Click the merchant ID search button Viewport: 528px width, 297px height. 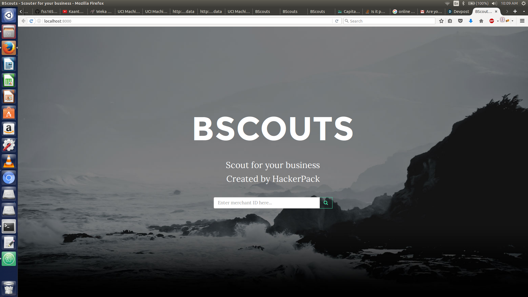pos(326,203)
